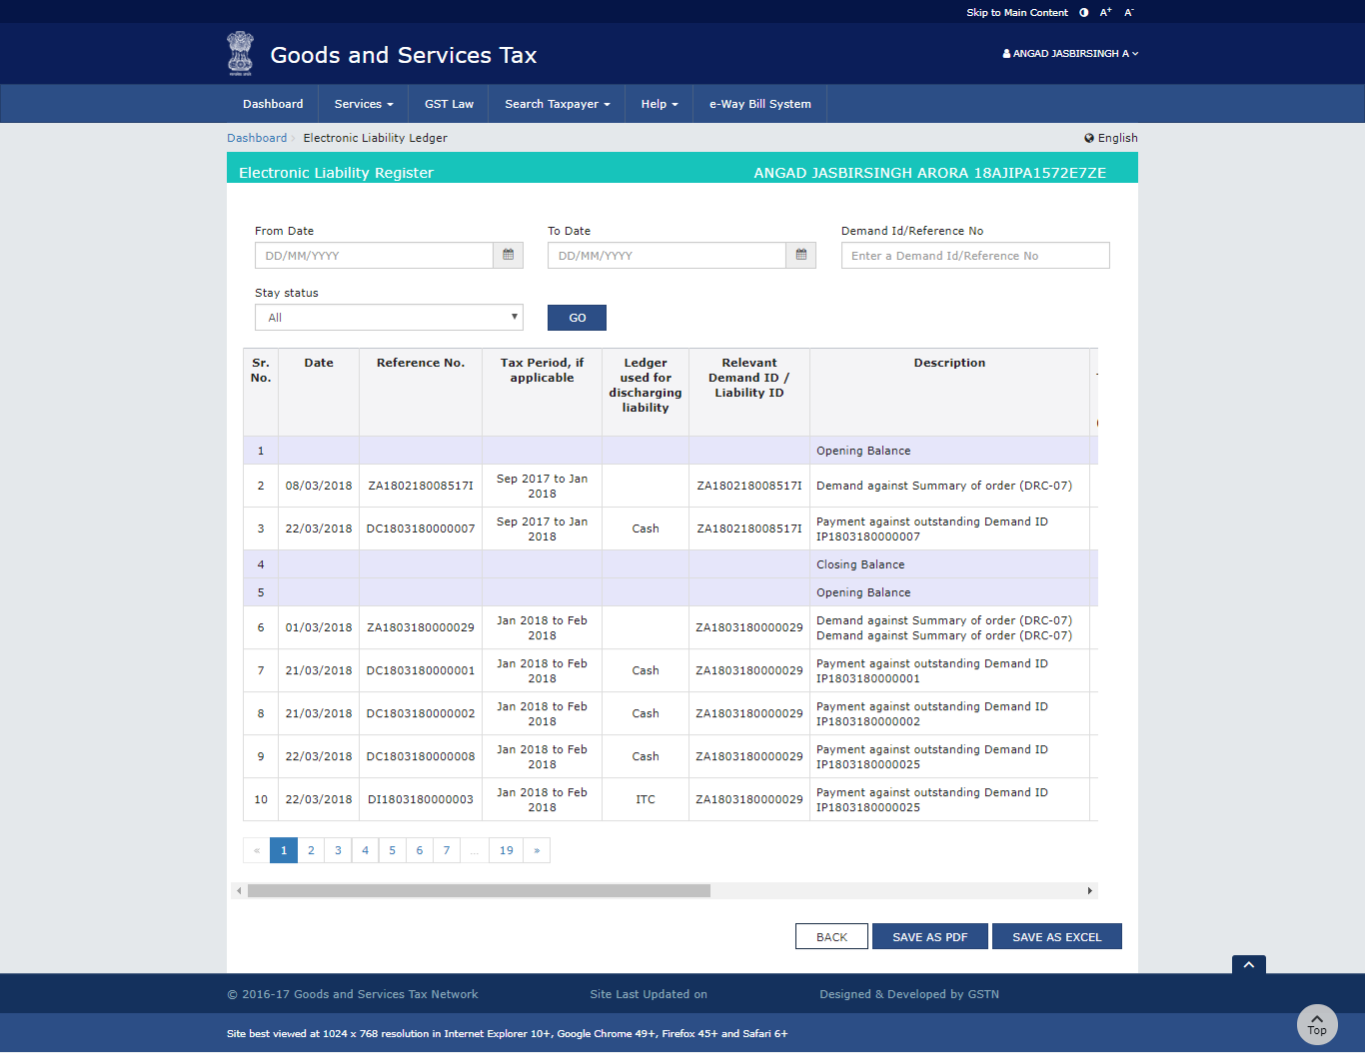Open the From Date calendar picker
The width and height of the screenshot is (1365, 1053).
point(508,255)
